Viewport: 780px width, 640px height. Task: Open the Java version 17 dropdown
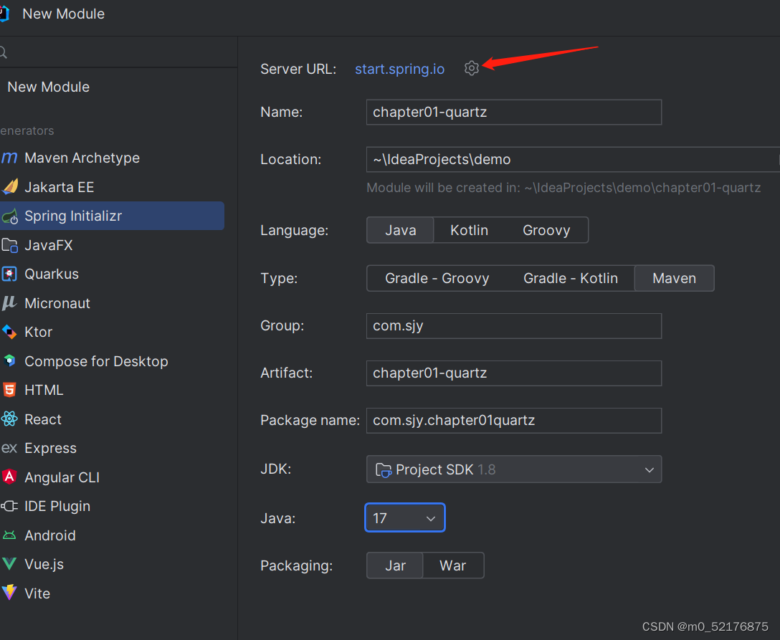click(405, 517)
